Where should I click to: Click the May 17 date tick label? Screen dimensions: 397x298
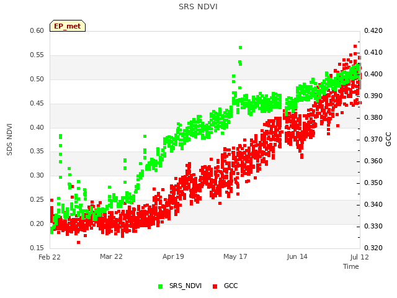click(x=235, y=256)
